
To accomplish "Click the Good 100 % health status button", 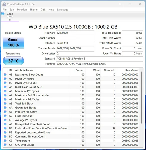I will (13, 42).
